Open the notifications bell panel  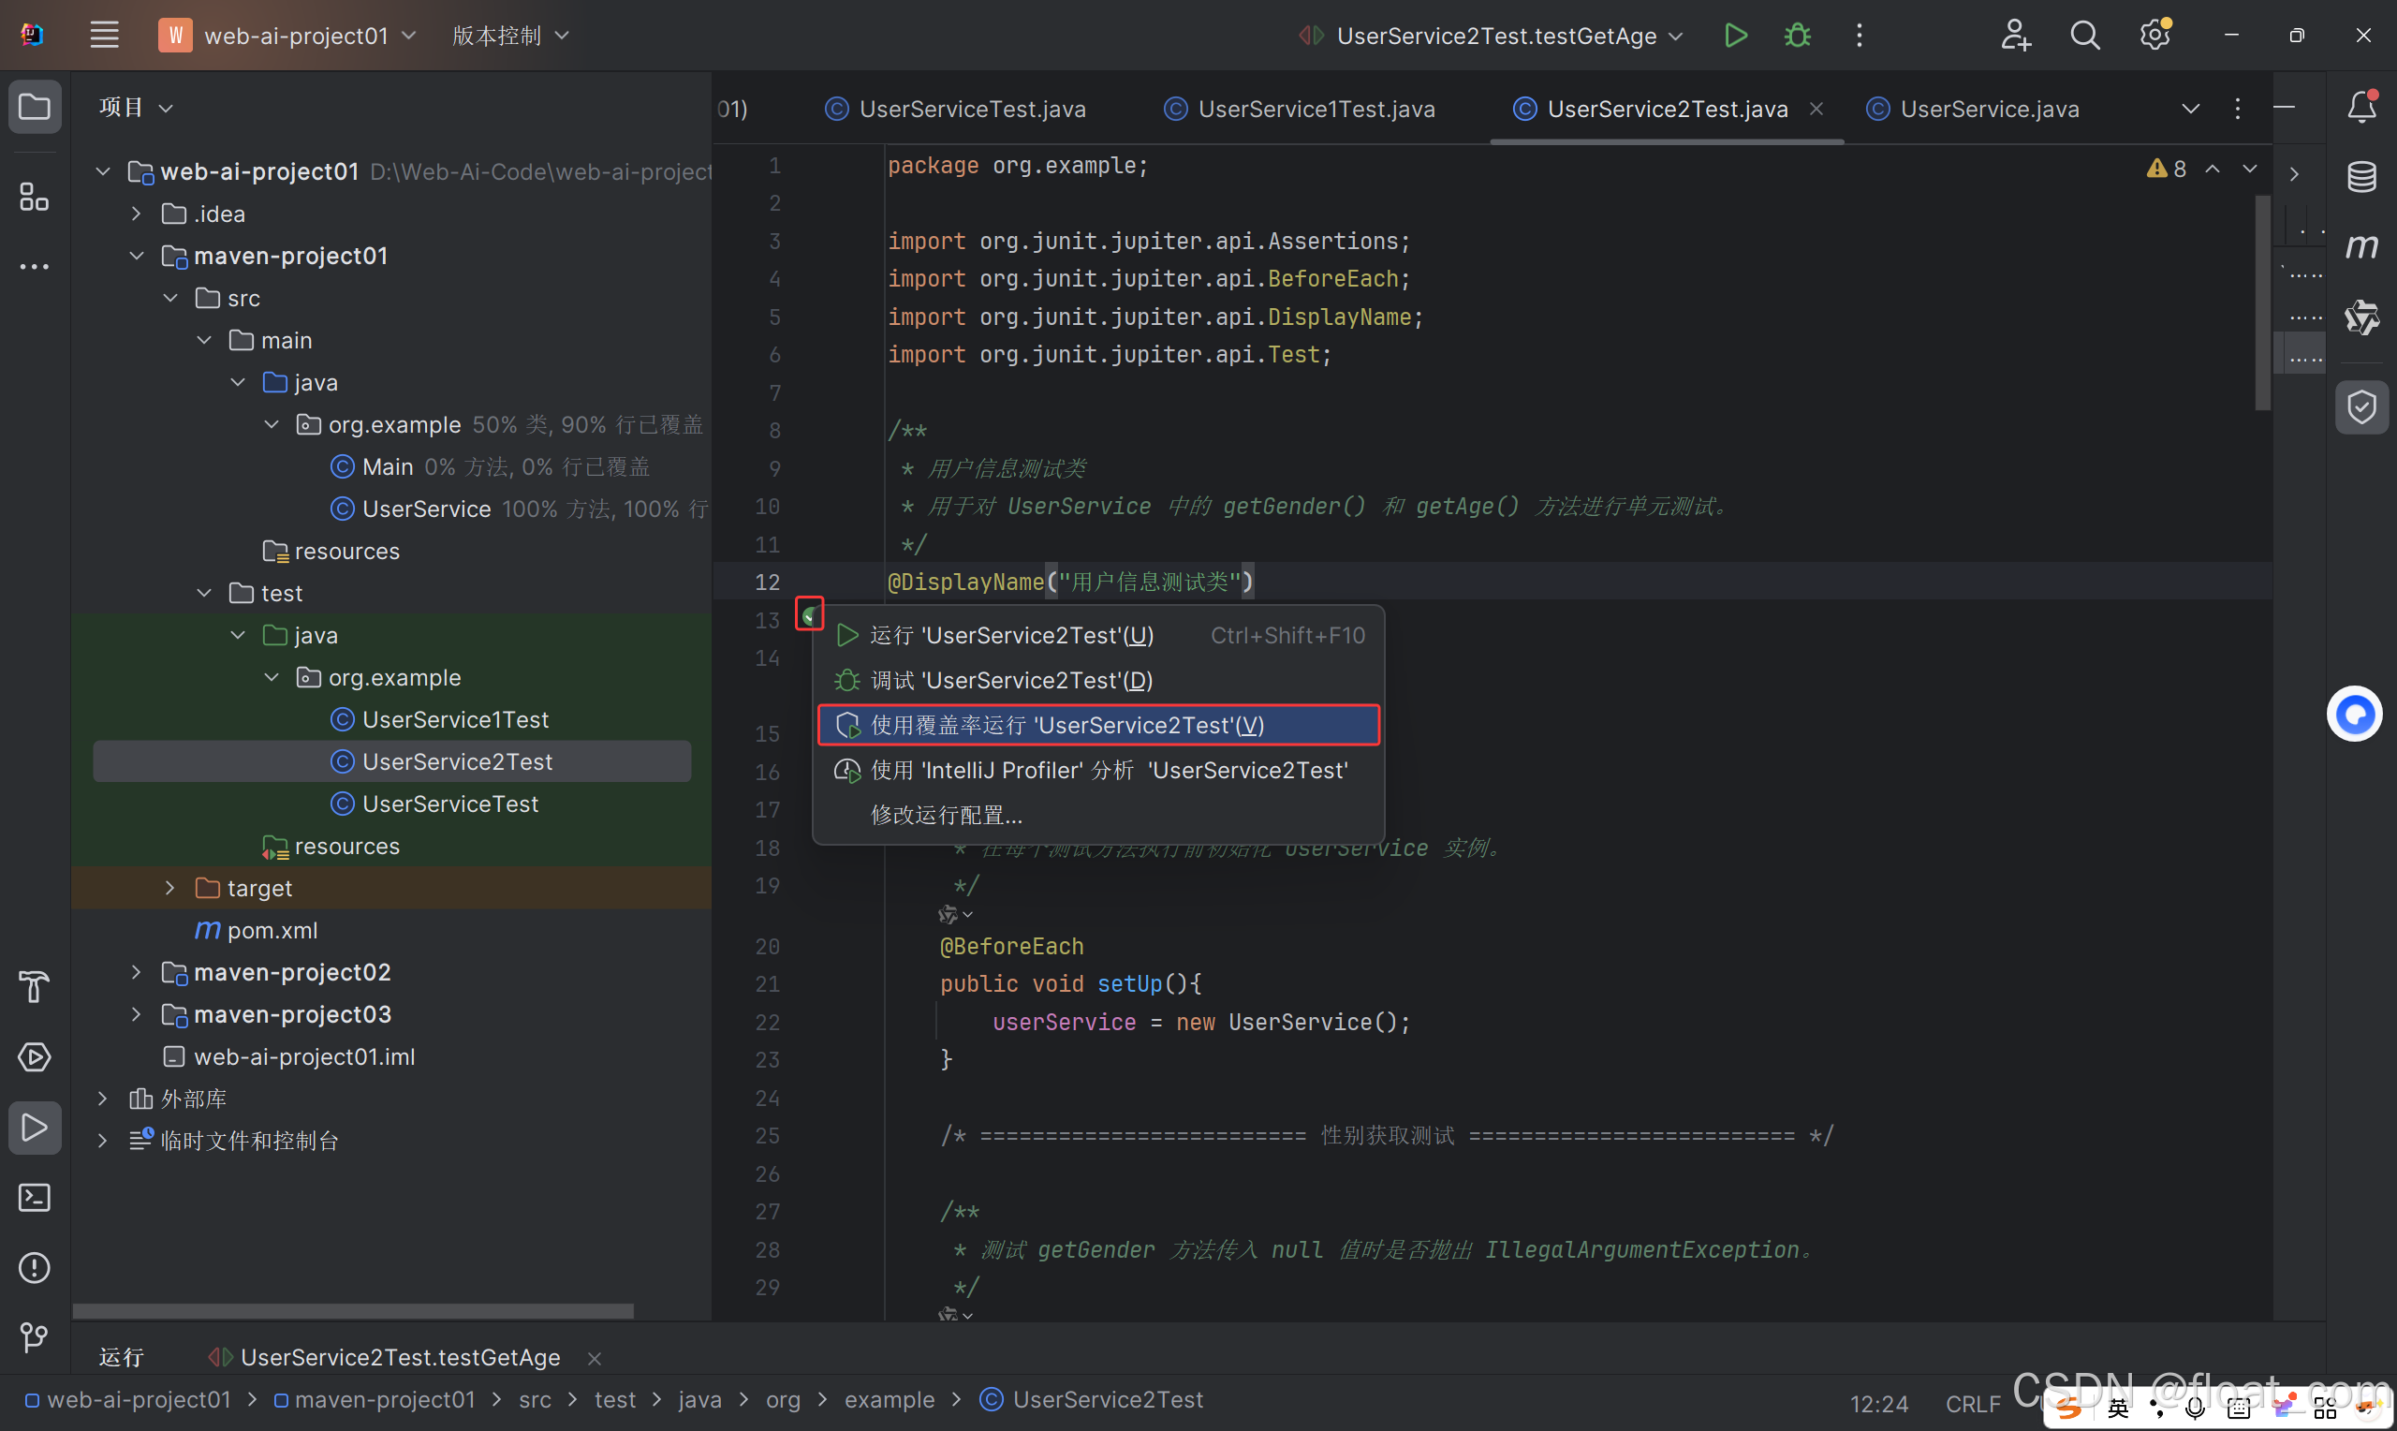[x=2360, y=107]
